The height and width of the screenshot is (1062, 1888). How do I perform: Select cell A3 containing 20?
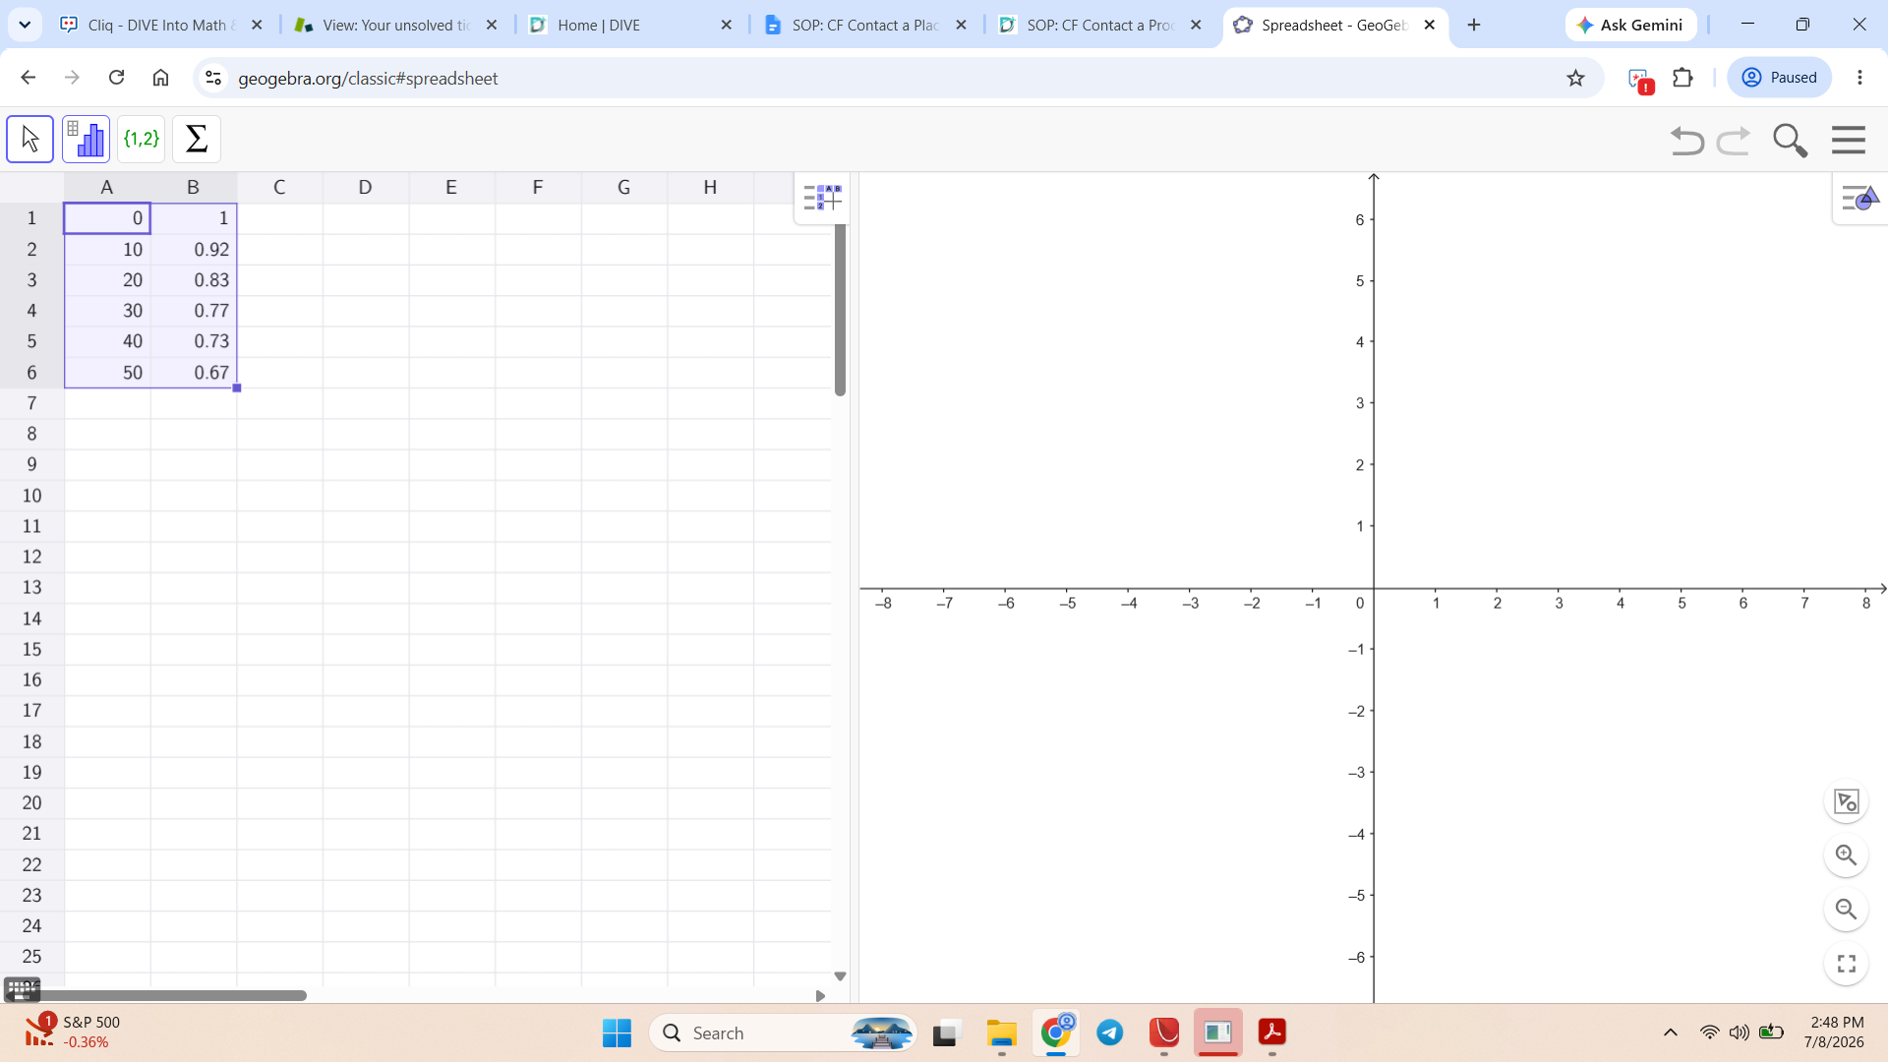(x=107, y=280)
